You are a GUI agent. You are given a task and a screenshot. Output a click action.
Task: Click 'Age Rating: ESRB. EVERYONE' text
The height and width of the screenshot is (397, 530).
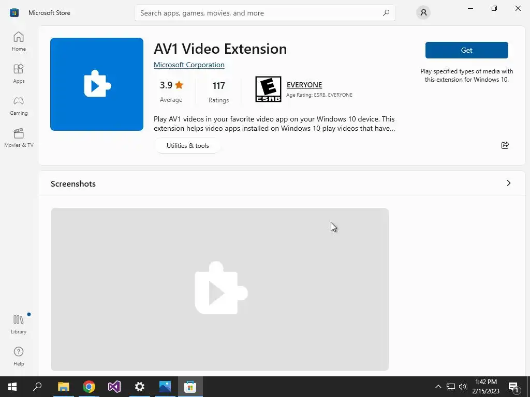319,95
